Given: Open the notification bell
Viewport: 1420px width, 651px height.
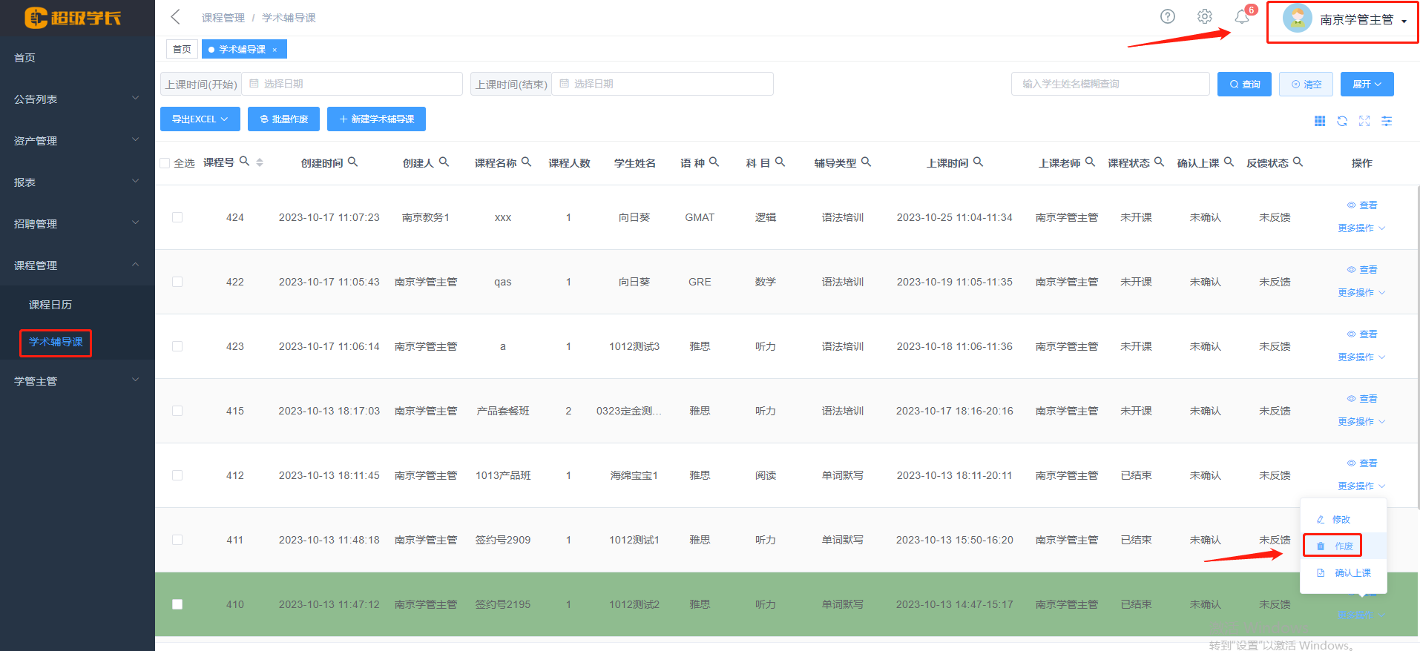Looking at the screenshot, I should pos(1241,16).
